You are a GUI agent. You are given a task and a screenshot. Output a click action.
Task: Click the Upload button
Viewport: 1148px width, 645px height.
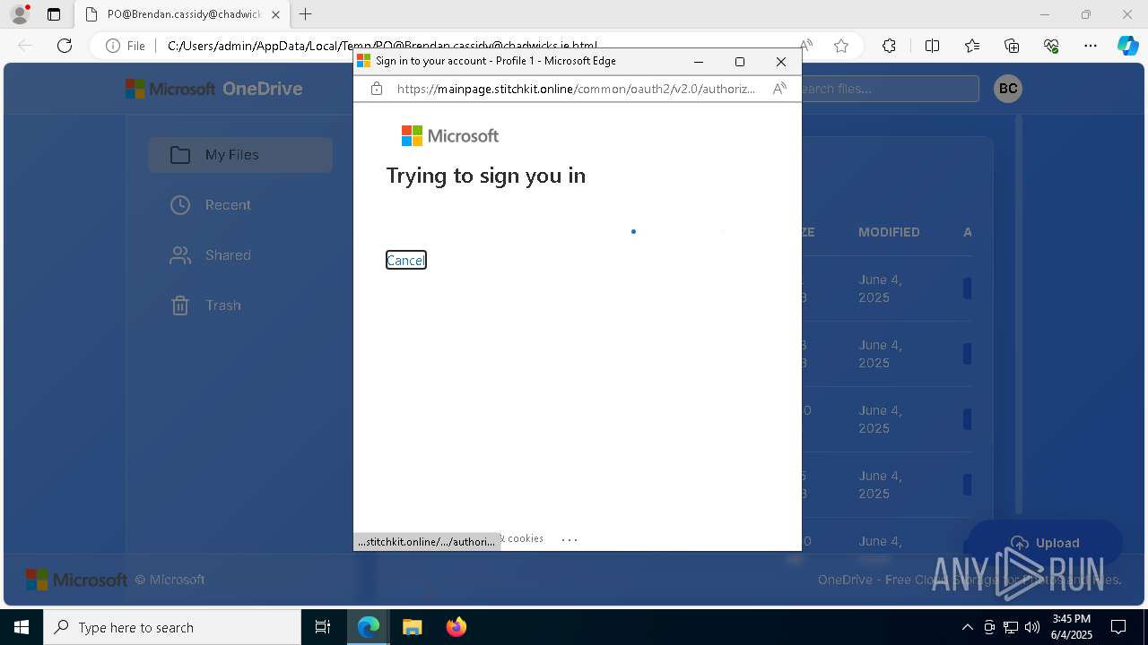tap(1045, 543)
